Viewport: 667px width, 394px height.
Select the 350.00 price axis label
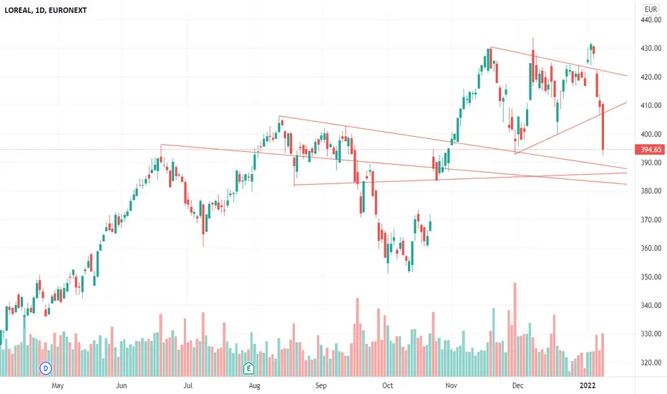(x=651, y=277)
